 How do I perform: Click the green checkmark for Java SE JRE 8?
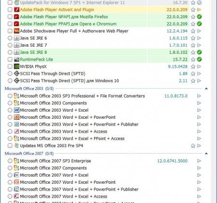click(x=199, y=52)
